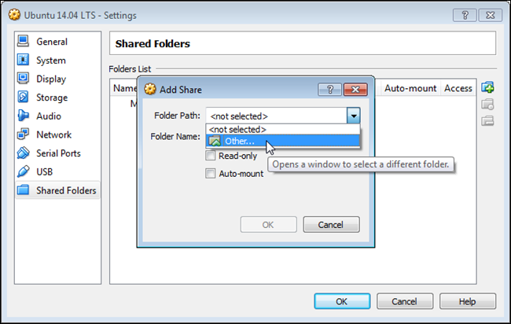Select the System category icon
The width and height of the screenshot is (511, 324).
point(23,61)
